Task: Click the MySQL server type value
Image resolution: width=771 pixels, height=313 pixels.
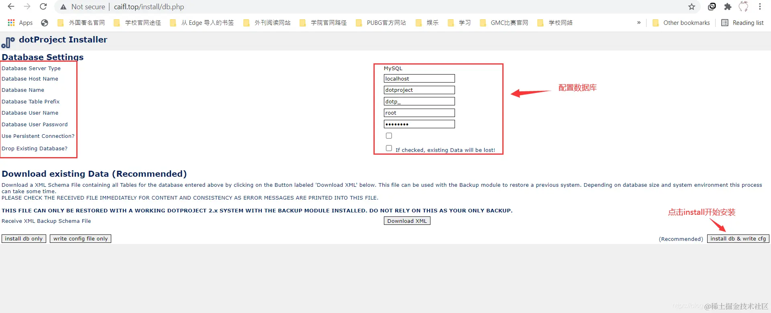Action: (393, 69)
